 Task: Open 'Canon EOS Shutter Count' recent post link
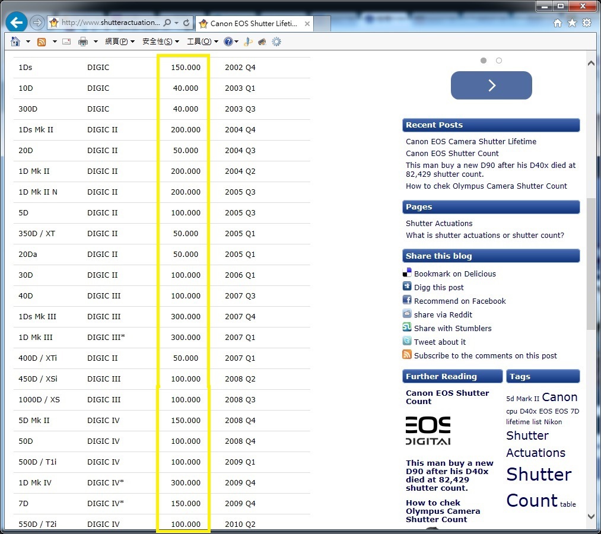[x=452, y=153]
